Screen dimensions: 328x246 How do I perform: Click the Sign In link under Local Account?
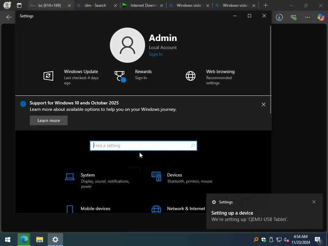pyautogui.click(x=156, y=54)
